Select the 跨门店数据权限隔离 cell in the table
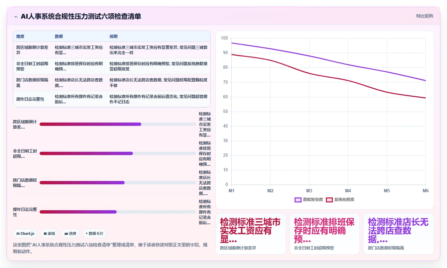The image size is (447, 268). tap(32, 83)
